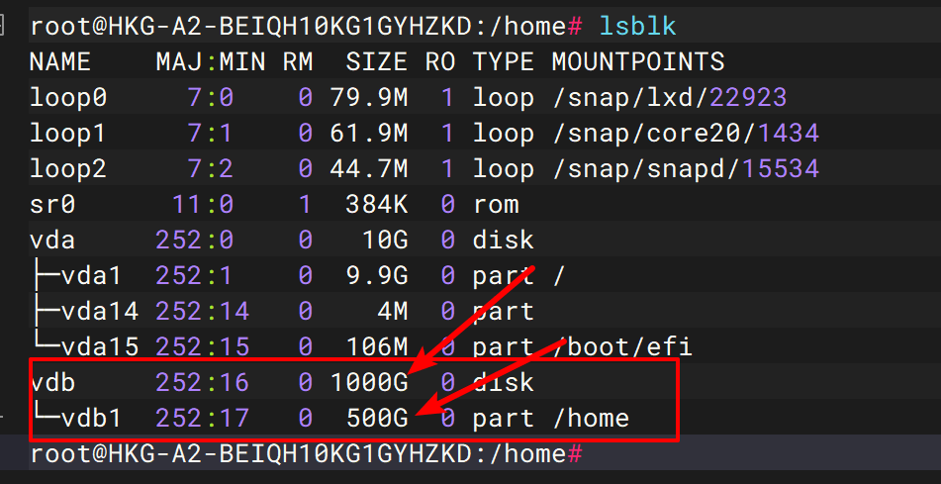Select the vda disk name
This screenshot has height=484, width=941.
click(x=51, y=241)
